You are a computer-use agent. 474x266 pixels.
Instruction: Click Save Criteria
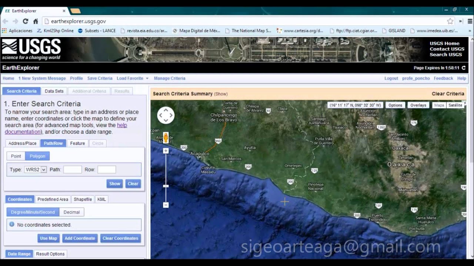[100, 78]
